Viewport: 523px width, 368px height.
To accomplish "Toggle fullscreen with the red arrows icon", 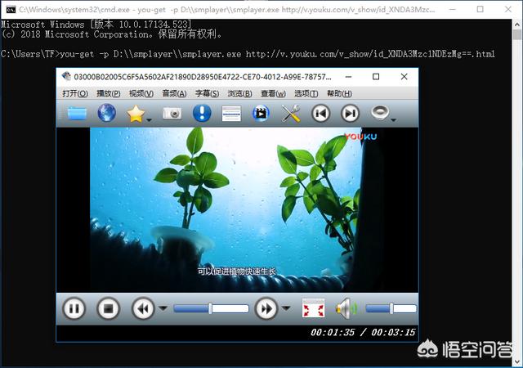I will (313, 308).
